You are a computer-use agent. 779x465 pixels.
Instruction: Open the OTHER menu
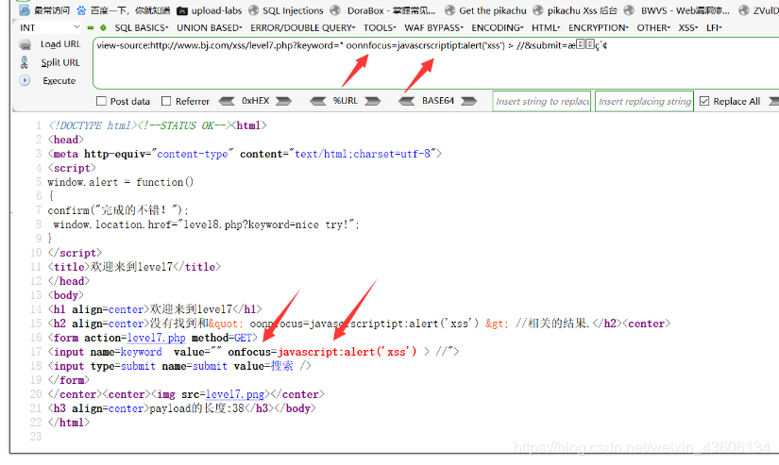coord(653,27)
